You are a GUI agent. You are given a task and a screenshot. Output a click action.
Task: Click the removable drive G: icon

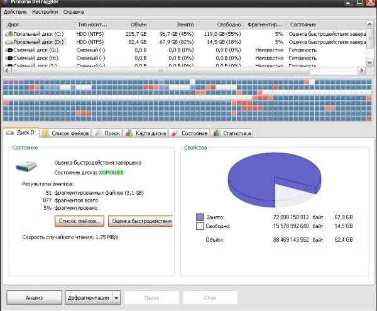(9, 50)
